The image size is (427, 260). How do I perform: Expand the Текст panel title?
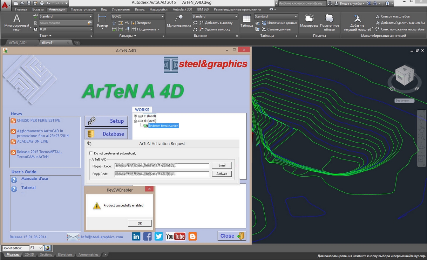pyautogui.click(x=45, y=36)
